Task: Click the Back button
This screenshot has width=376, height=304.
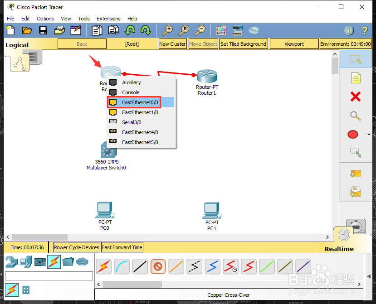Action: point(82,44)
